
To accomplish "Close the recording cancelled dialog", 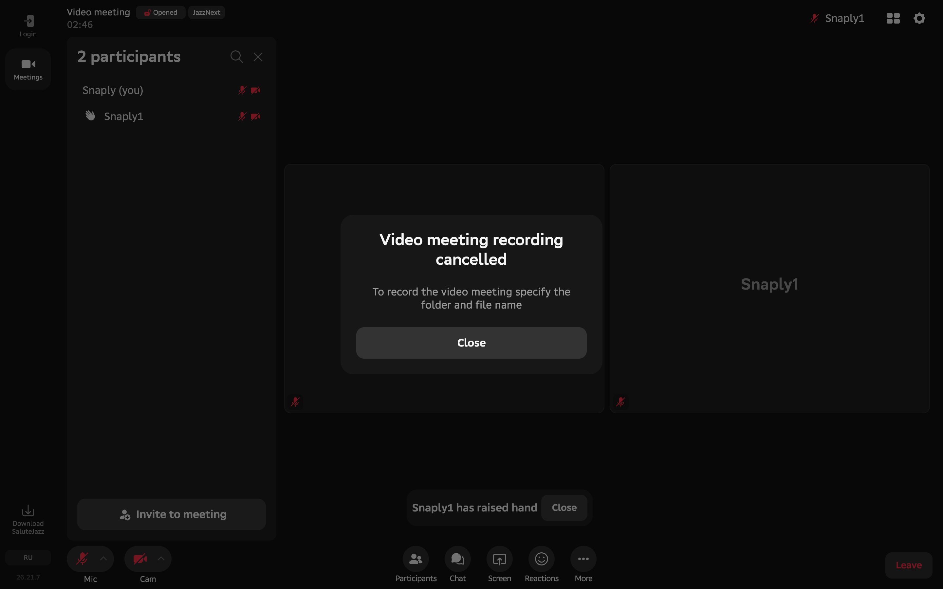I will pyautogui.click(x=471, y=343).
